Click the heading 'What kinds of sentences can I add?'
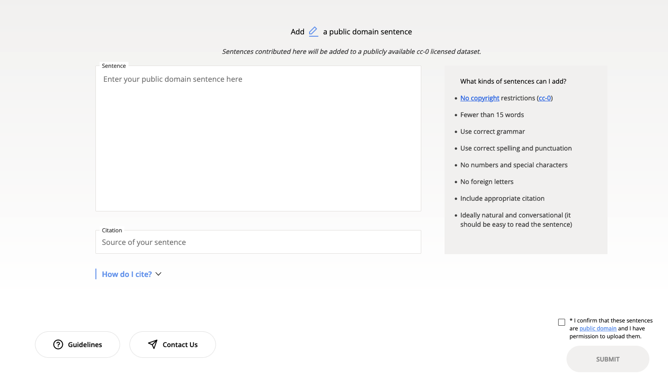This screenshot has width=668, height=388. pos(513,81)
